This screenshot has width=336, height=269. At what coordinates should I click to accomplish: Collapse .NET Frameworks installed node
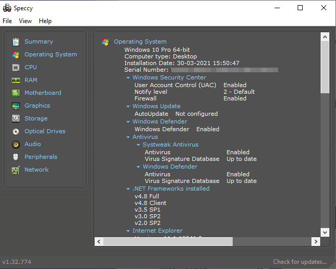(x=128, y=189)
